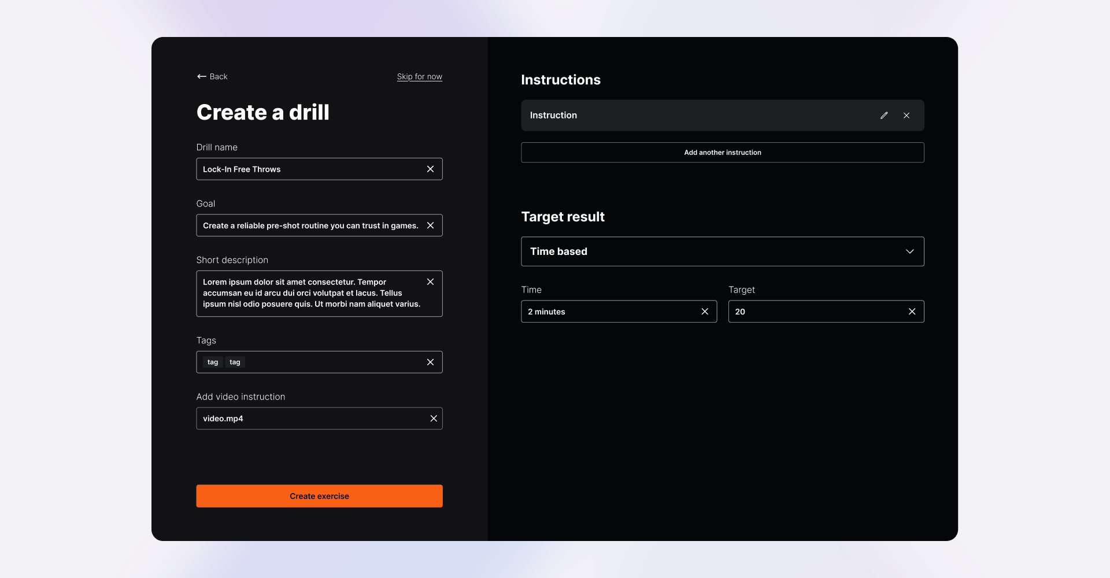1110x578 pixels.
Task: Clear the Lock-In Free Throws drill name
Action: pyautogui.click(x=430, y=169)
